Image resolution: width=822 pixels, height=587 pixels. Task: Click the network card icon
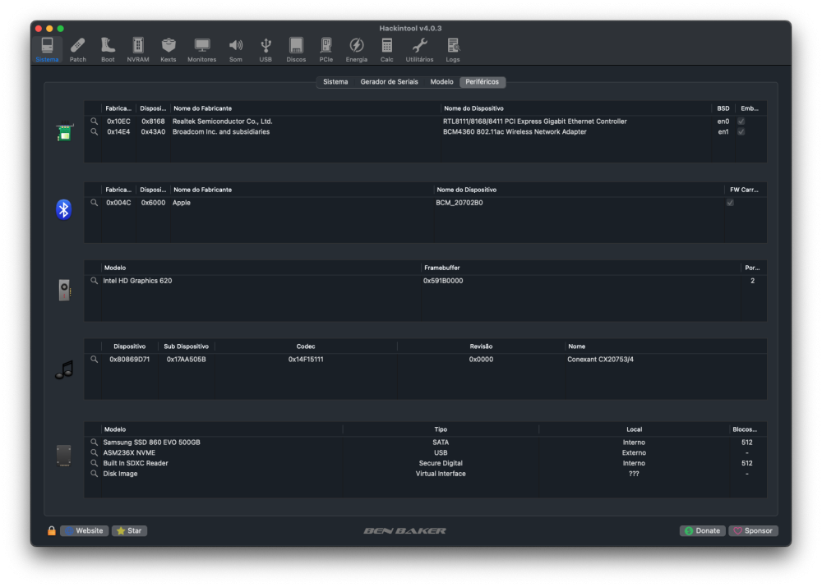click(x=64, y=131)
